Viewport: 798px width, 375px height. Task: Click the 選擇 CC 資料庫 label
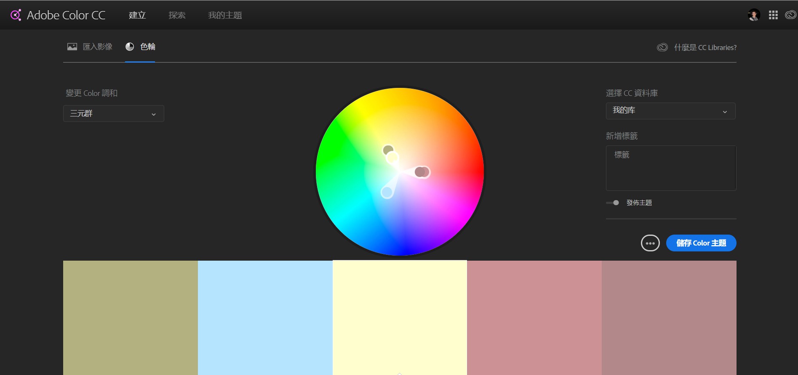click(x=632, y=93)
